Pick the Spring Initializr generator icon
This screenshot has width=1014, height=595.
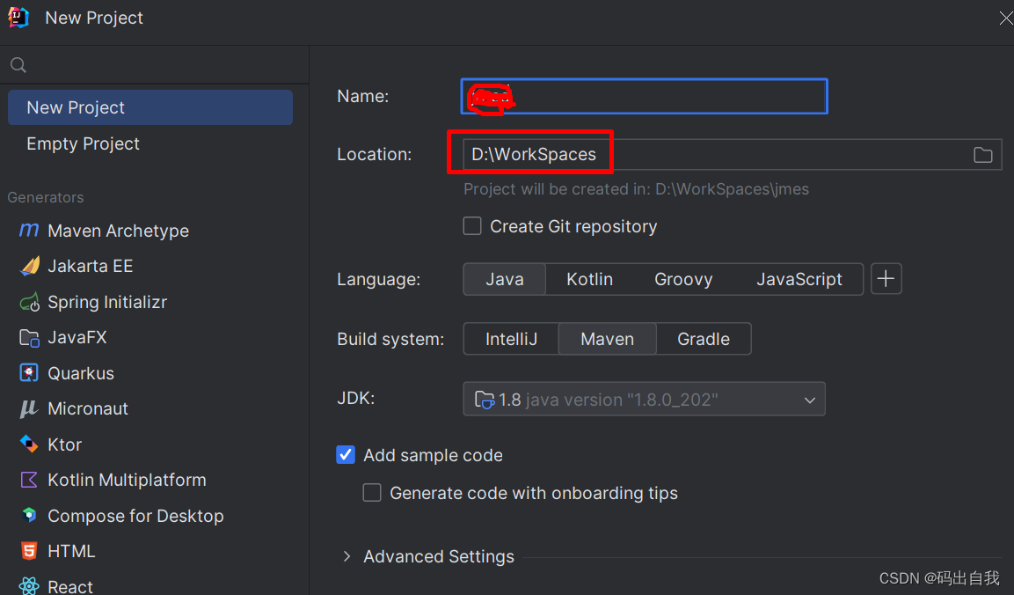point(30,302)
